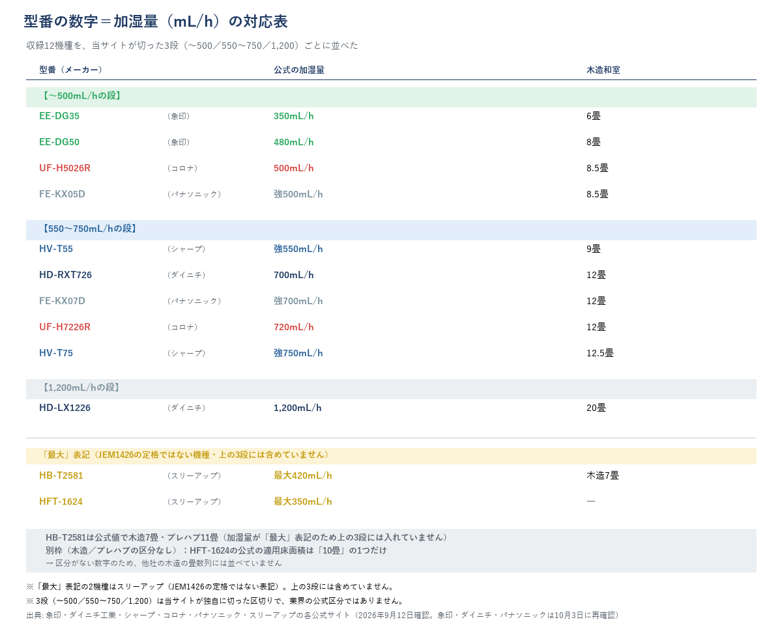Click the （象印） label beside EE-DG35
Screen dimensions: 782x637
point(179,116)
